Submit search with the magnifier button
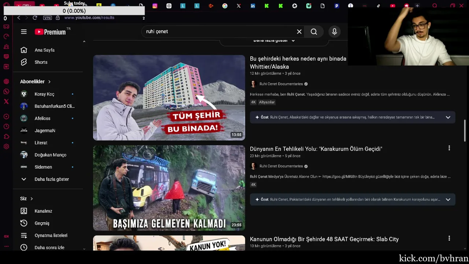 (x=314, y=32)
